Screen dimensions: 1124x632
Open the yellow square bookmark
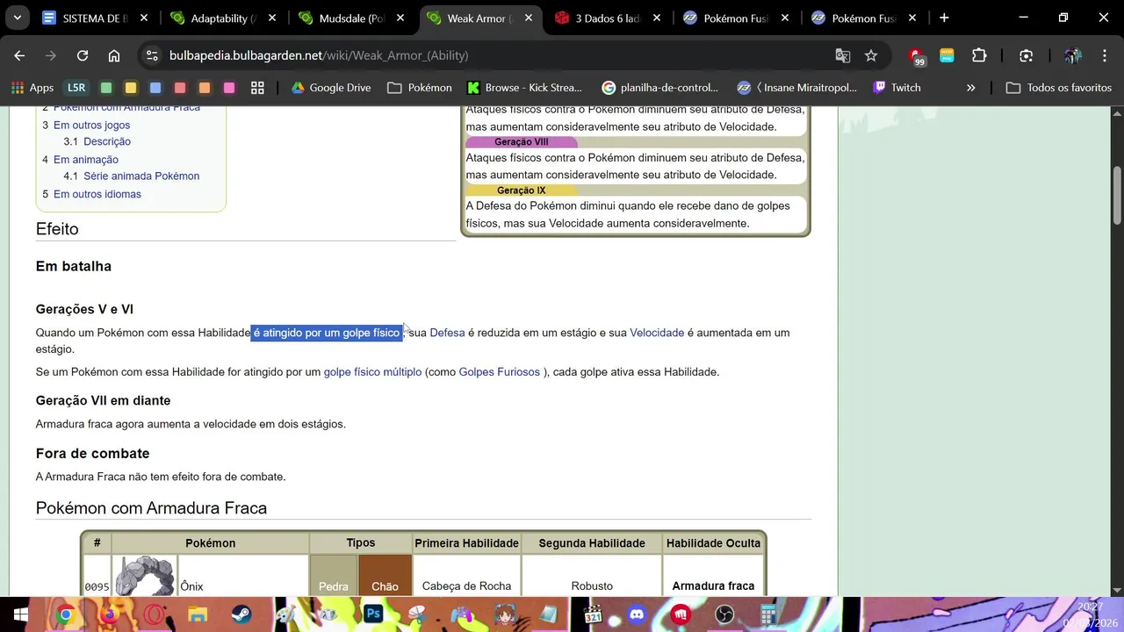coord(131,88)
